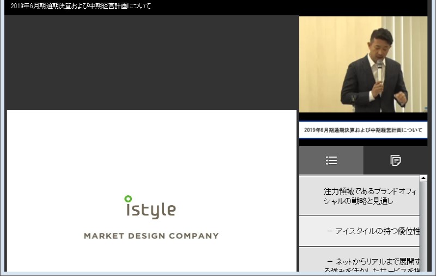Click the chapter list scroll up arrow
This screenshot has height=276, width=436.
[423, 178]
